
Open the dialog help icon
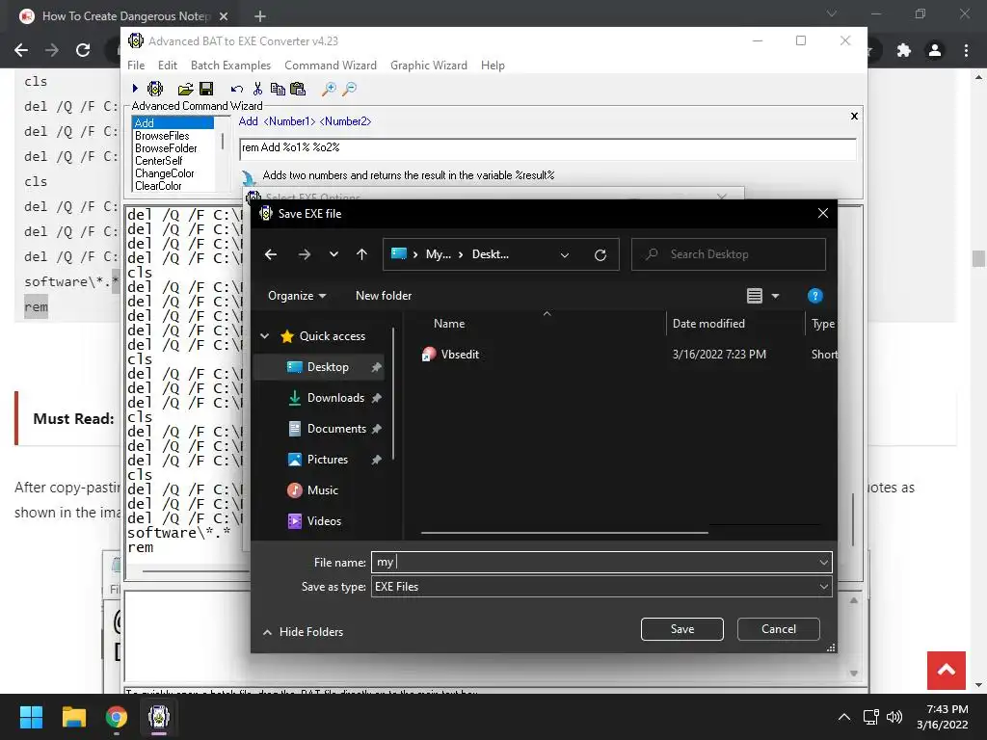814,296
